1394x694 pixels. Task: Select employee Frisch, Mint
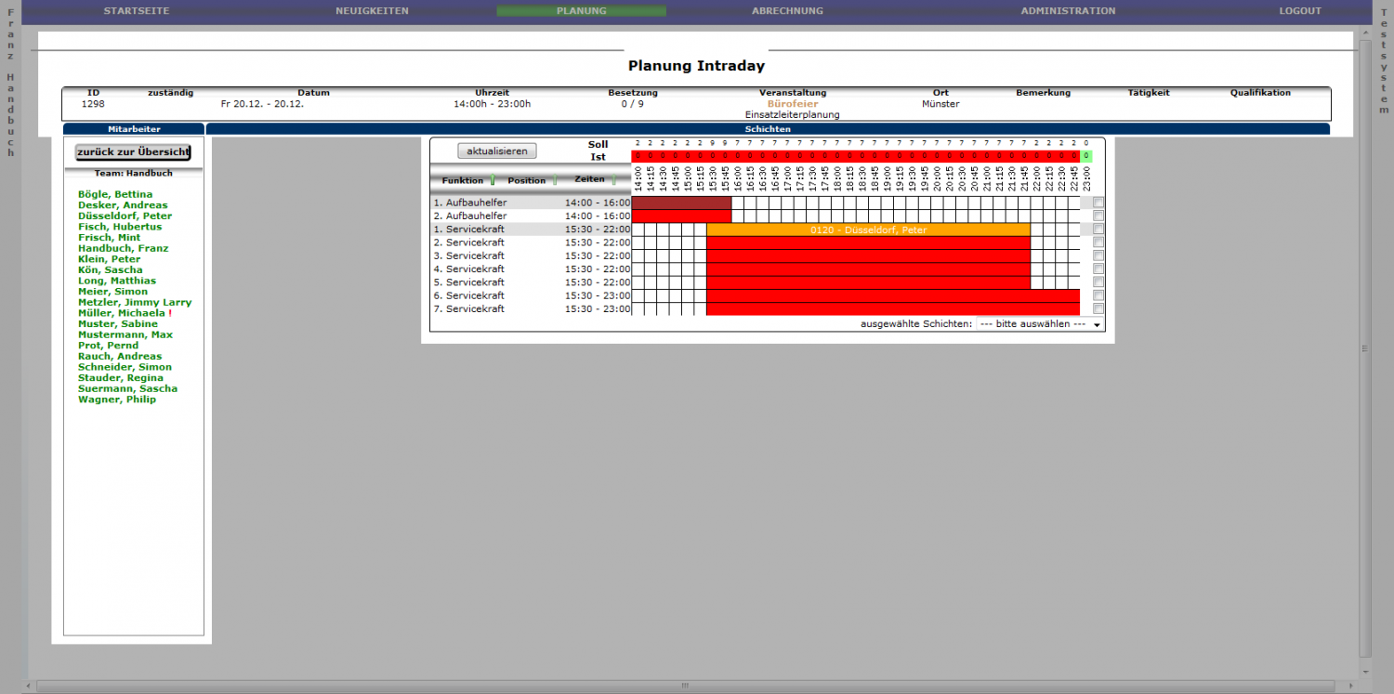pos(110,238)
